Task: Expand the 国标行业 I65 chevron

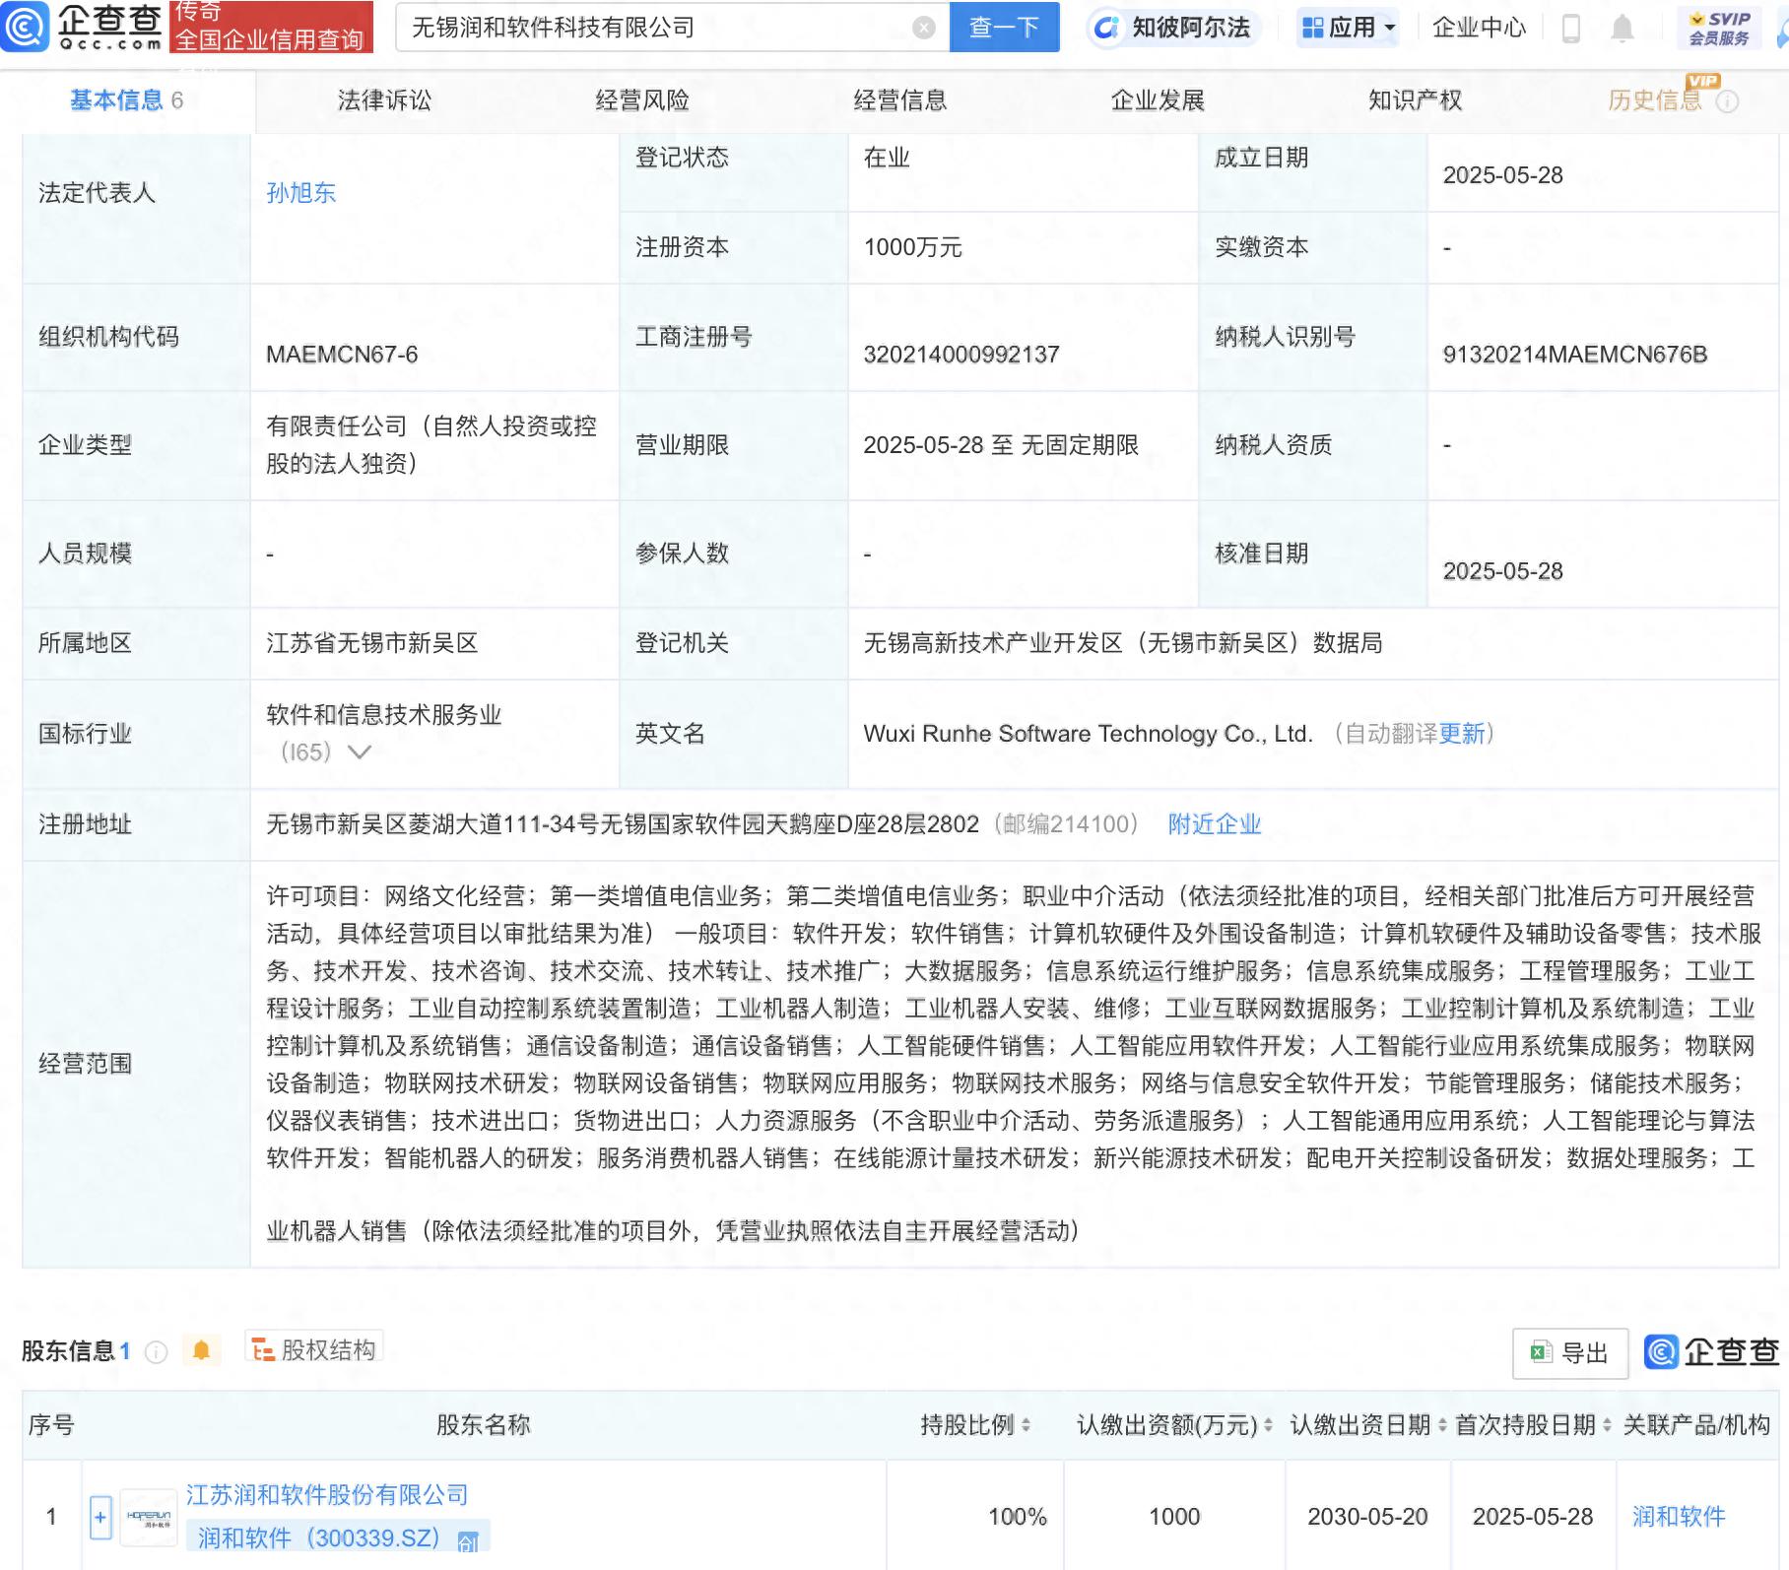Action: pyautogui.click(x=360, y=752)
